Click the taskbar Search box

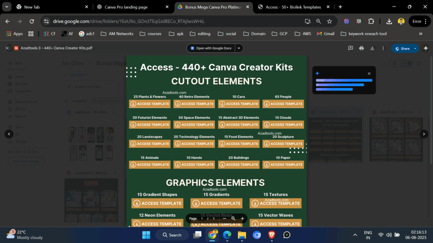tap(172, 235)
